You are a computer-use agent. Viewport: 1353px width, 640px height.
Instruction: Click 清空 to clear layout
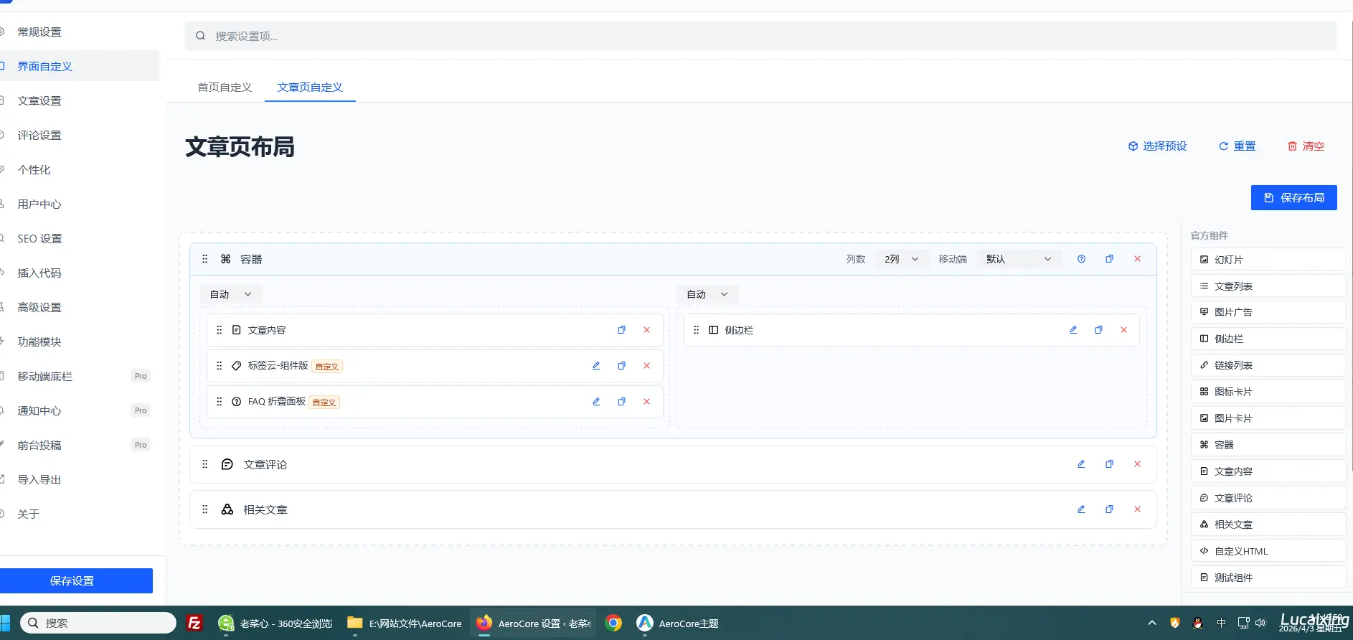(x=1306, y=146)
